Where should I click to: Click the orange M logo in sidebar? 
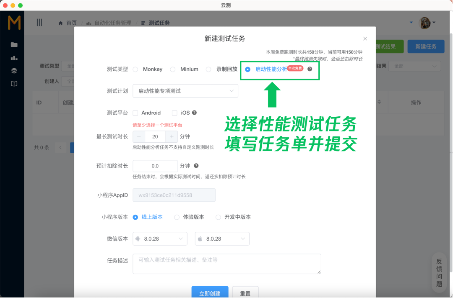[14, 23]
